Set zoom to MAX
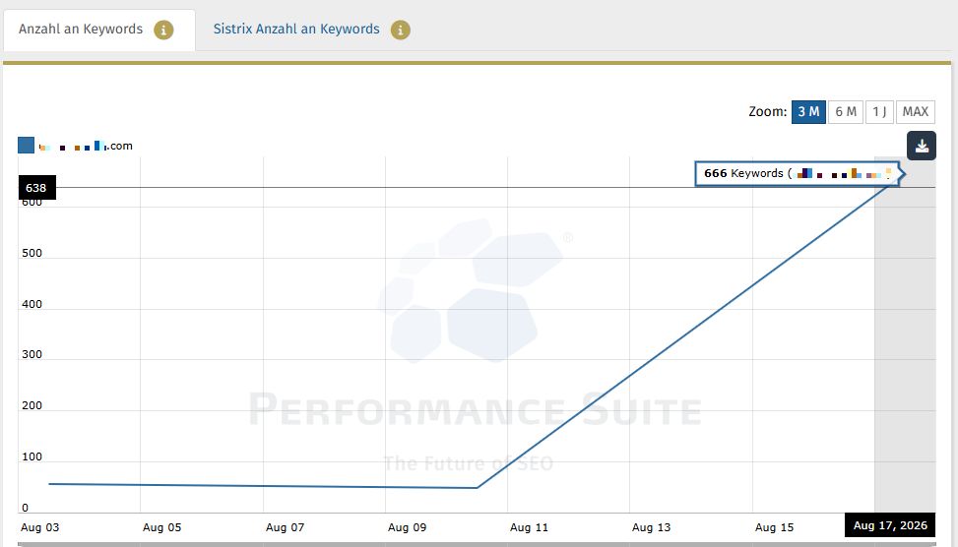Image resolution: width=958 pixels, height=547 pixels. click(916, 112)
